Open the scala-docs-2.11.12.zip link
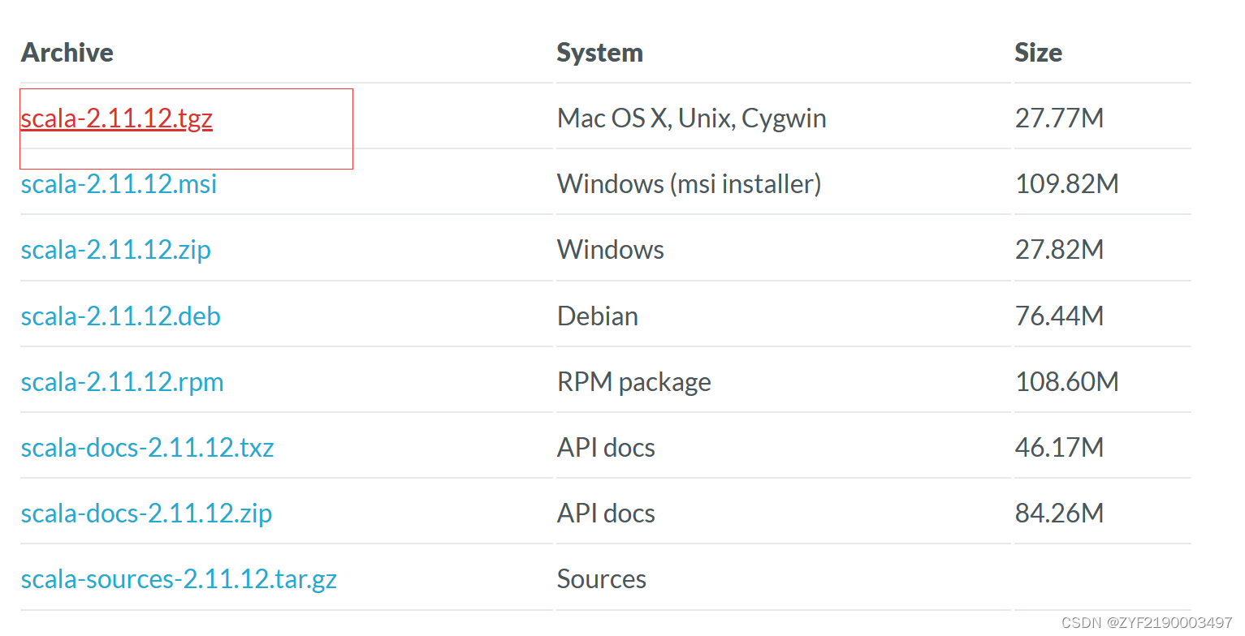The width and height of the screenshot is (1245, 636). click(147, 514)
